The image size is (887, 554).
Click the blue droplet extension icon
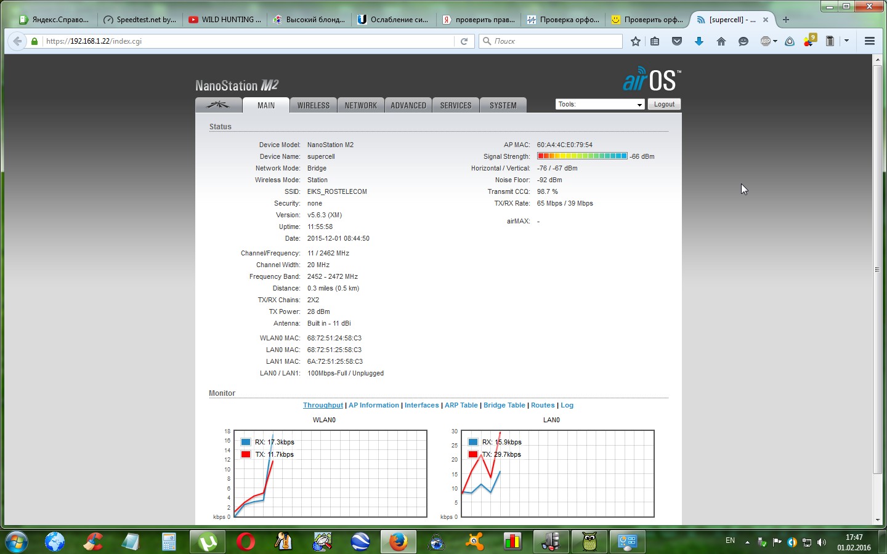(x=790, y=41)
